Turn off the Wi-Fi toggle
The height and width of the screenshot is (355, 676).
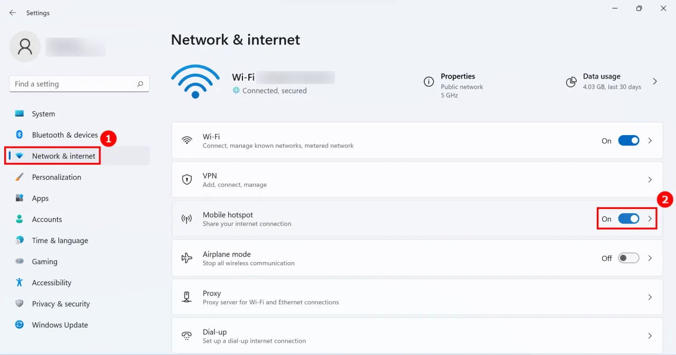pyautogui.click(x=628, y=140)
